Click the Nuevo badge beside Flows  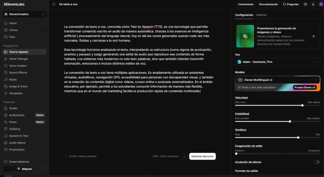[x=40, y=122]
